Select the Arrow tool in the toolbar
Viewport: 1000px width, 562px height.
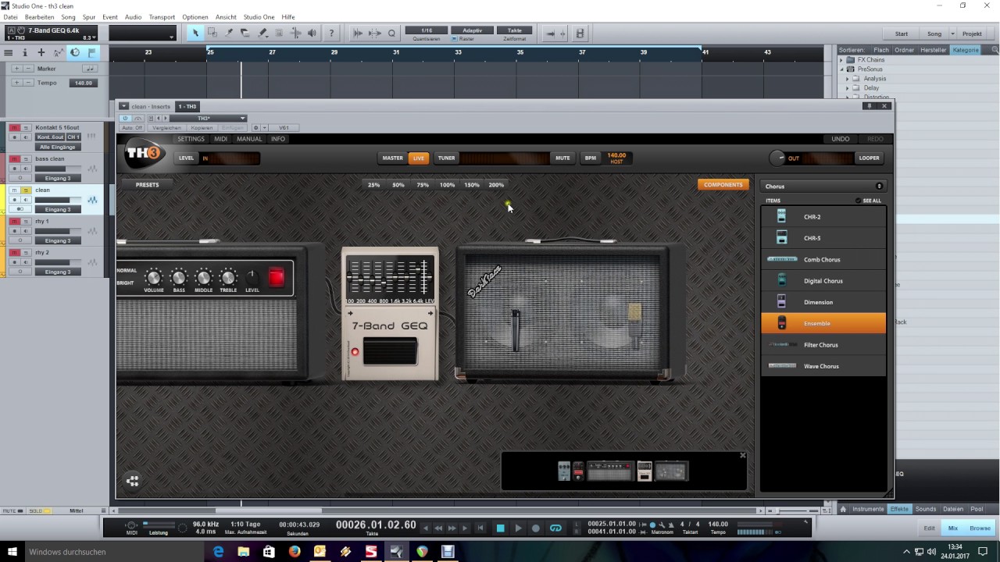coord(195,33)
